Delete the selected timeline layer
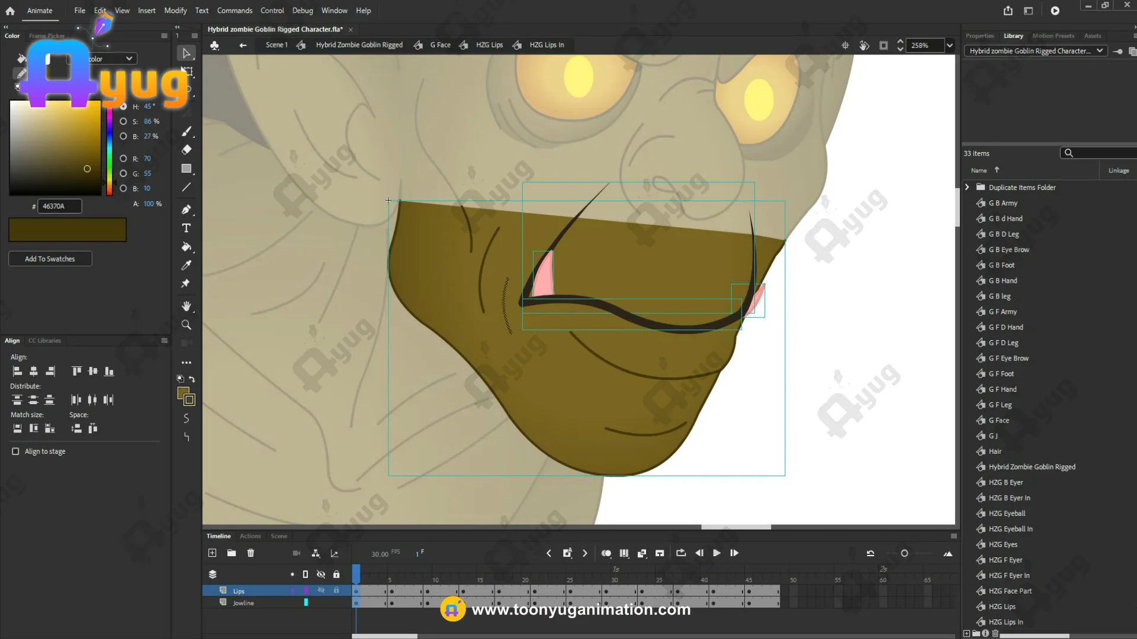Image resolution: width=1137 pixels, height=639 pixels. point(250,553)
